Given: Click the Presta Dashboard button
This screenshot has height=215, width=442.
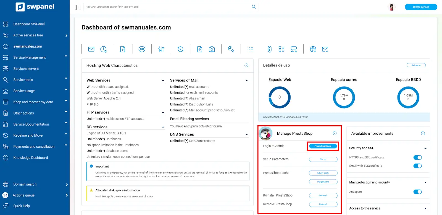Looking at the screenshot, I should 323,146.
